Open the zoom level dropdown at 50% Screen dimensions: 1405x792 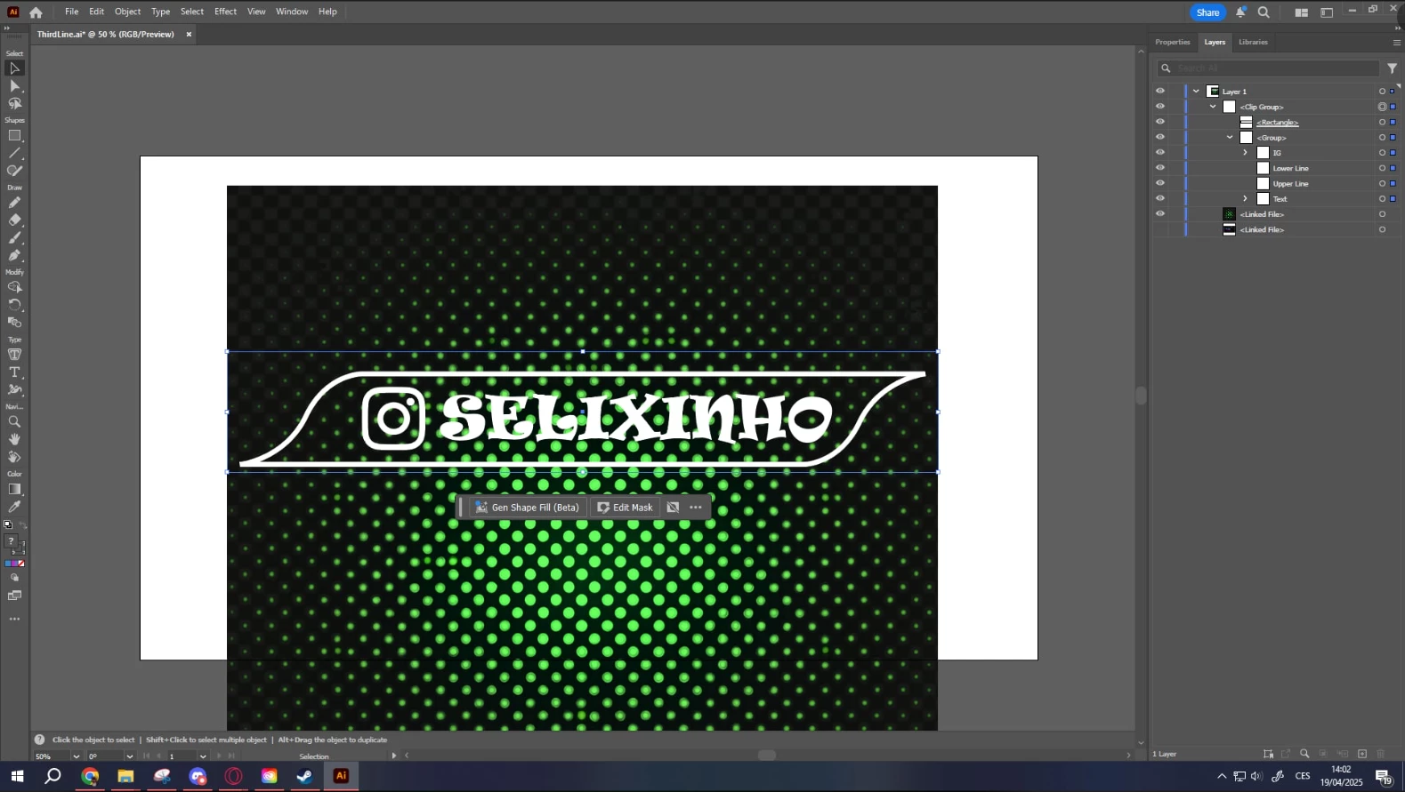tap(76, 756)
